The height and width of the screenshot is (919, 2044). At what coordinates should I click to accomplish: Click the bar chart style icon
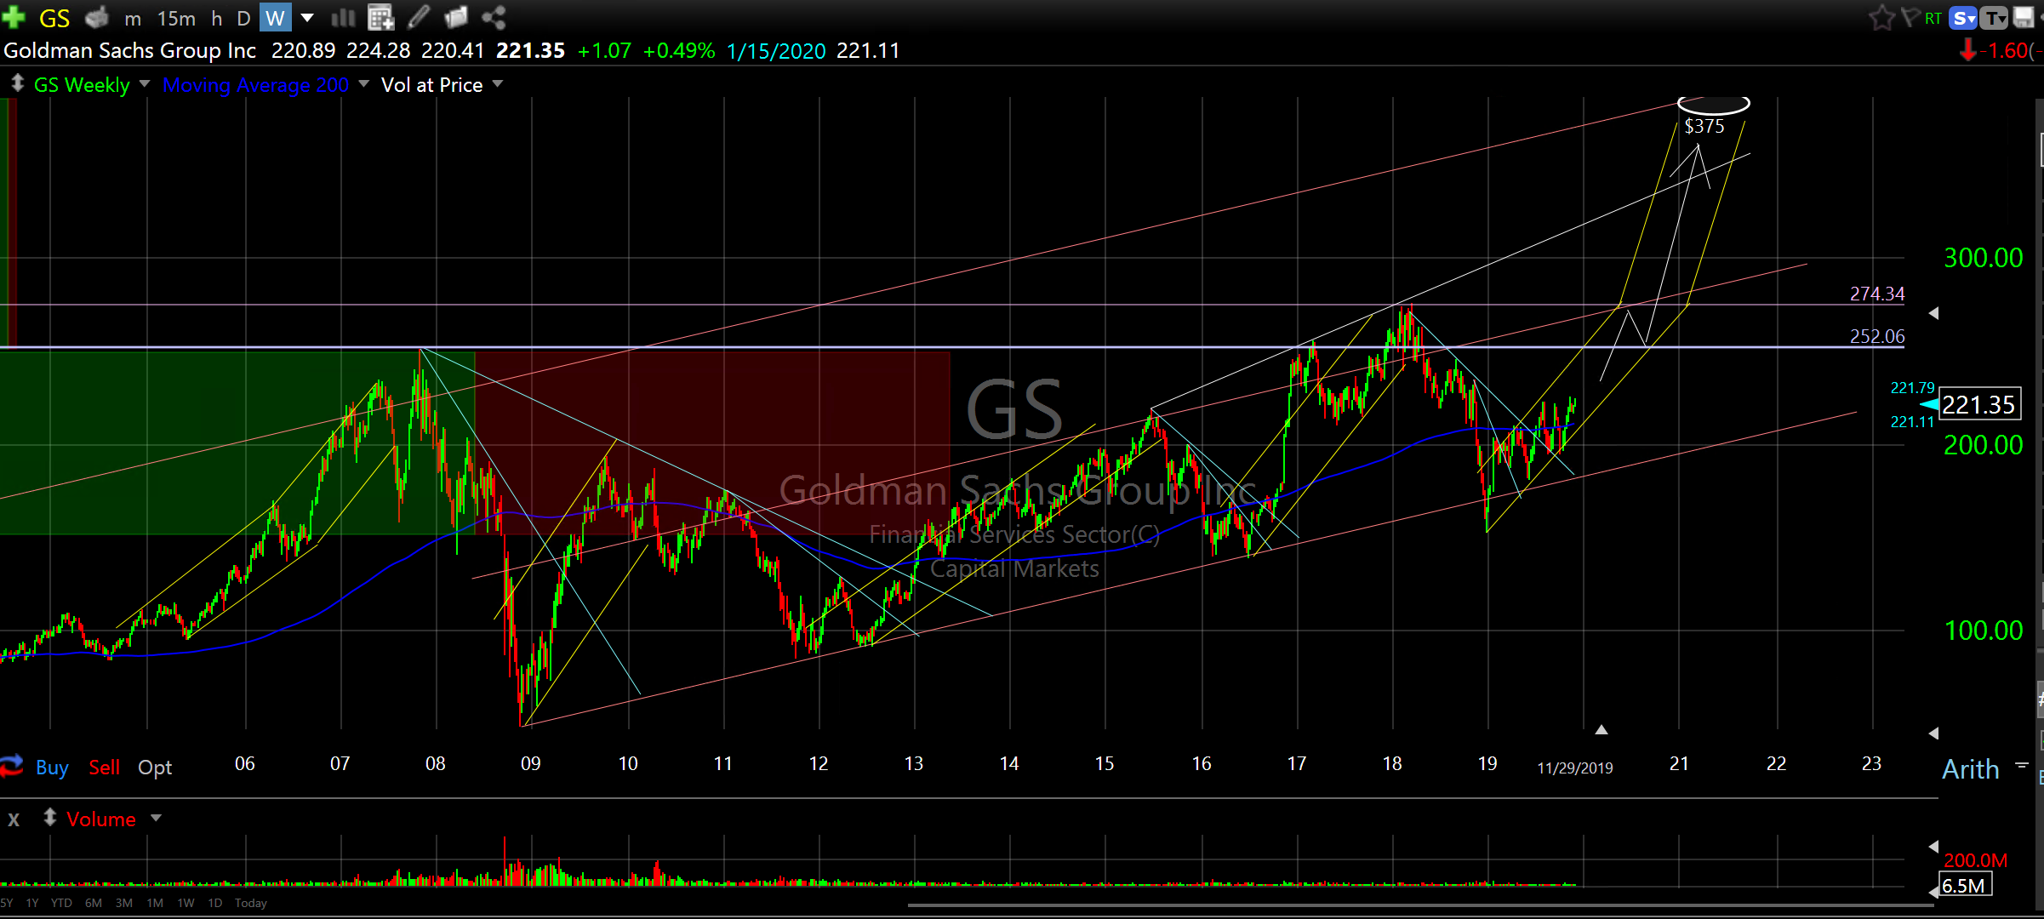pos(343,17)
